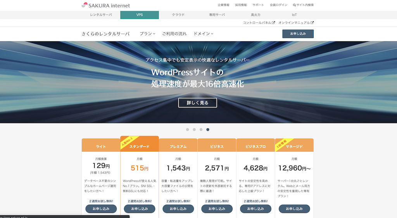Open the オンラインマニュアル external link

point(296,23)
